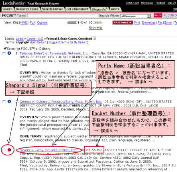Click the FOCUS Options link beside Go
Screen dimensions: 177x172
[x=170, y=15]
